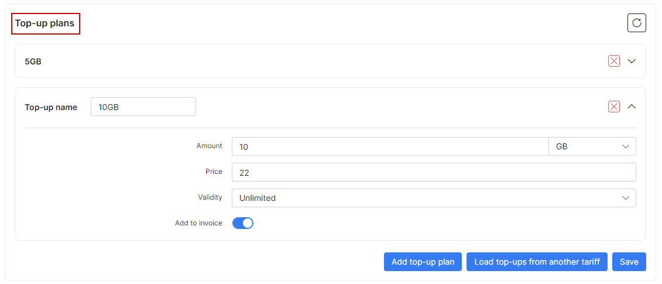Toggle the Add to invoice switch
Image resolution: width=662 pixels, height=284 pixels.
coord(243,223)
